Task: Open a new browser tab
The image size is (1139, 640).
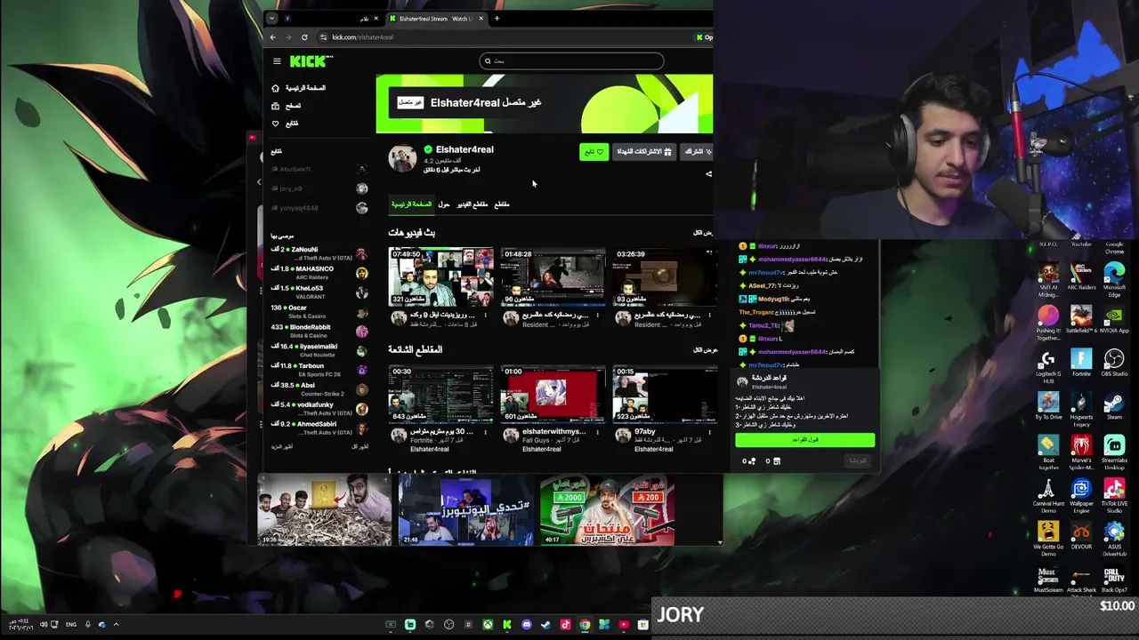Action: 497,19
